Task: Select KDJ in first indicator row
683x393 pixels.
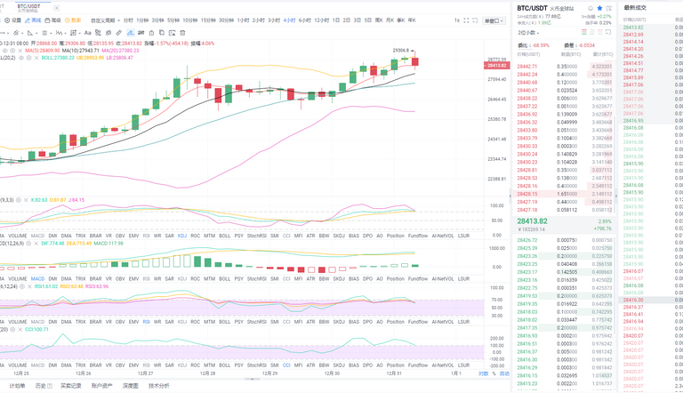Action: (x=182, y=236)
